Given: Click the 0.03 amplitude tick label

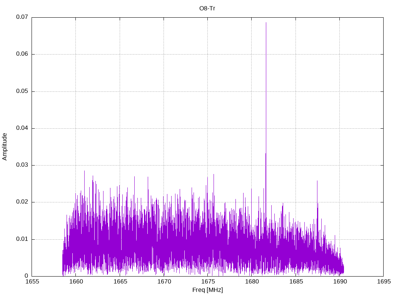Looking at the screenshot, I should click(22, 165).
